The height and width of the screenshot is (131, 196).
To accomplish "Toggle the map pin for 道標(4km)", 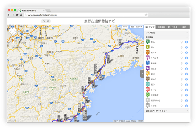I will 181,100.
